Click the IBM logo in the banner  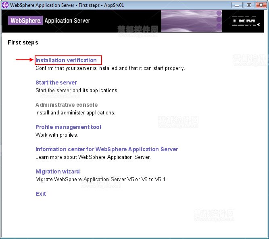point(246,21)
